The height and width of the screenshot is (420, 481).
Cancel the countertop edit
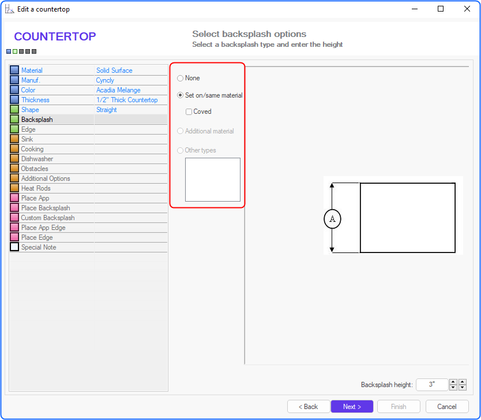[x=447, y=407]
